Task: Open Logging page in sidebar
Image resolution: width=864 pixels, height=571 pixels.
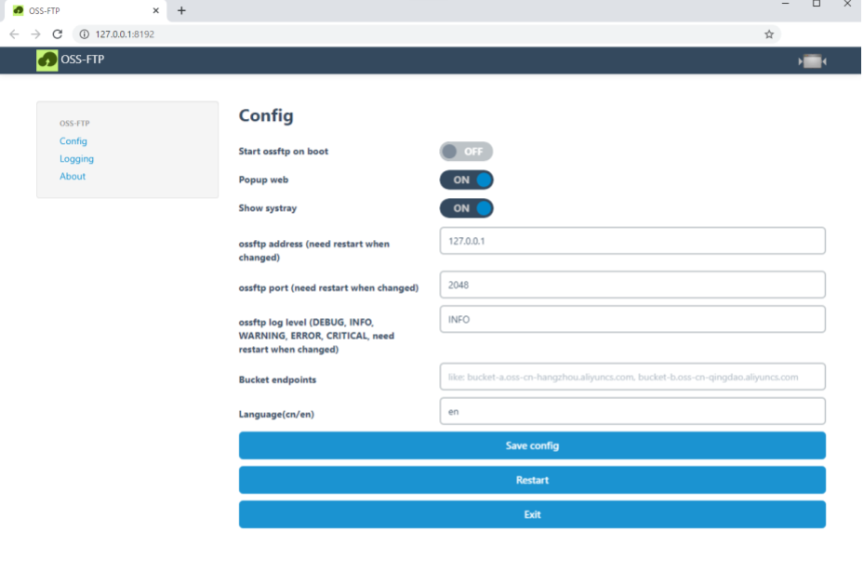Action: click(76, 159)
